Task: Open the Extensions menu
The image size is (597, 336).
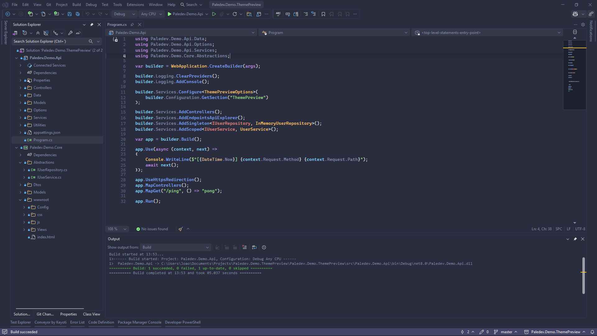Action: click(135, 5)
